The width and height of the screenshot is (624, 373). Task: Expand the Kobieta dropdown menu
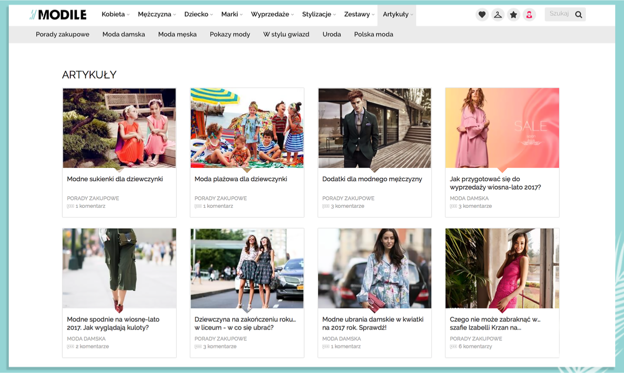pos(116,14)
